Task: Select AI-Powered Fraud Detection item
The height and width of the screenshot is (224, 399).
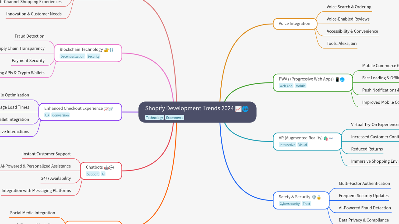Action: click(365, 208)
